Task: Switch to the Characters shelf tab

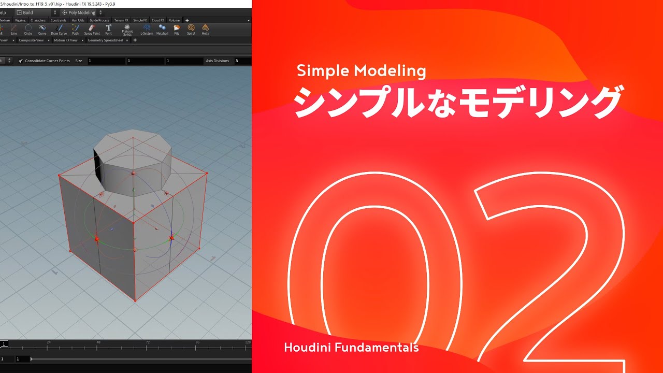Action: [38, 20]
